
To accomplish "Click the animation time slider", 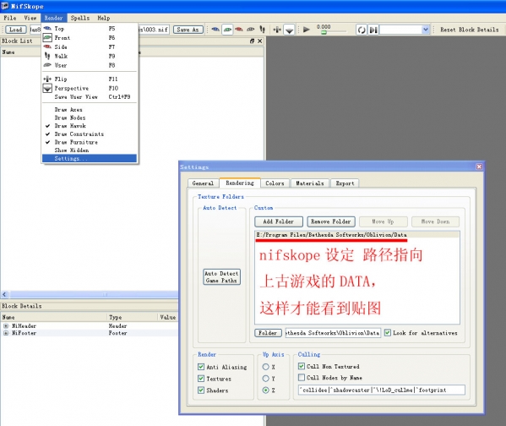I will click(331, 32).
